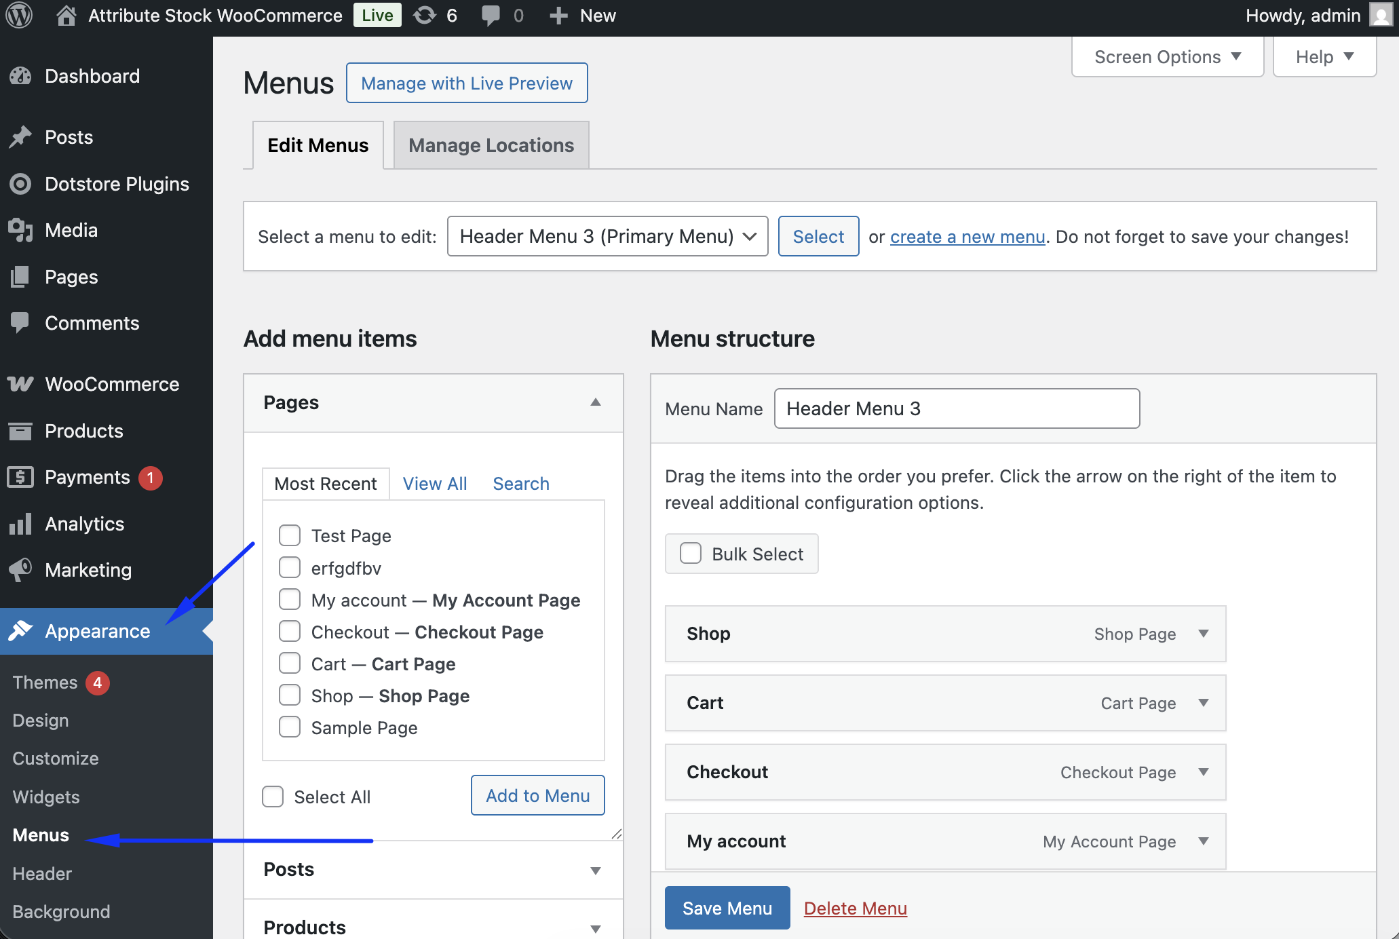
Task: Tick the Select All checkbox
Action: 273,797
